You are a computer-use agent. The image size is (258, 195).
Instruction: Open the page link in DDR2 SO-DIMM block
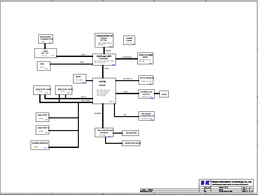coord(151,63)
